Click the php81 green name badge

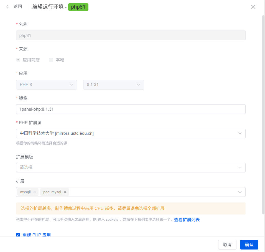[x=78, y=7]
